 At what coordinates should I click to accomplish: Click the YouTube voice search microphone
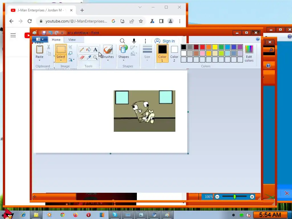134,41
